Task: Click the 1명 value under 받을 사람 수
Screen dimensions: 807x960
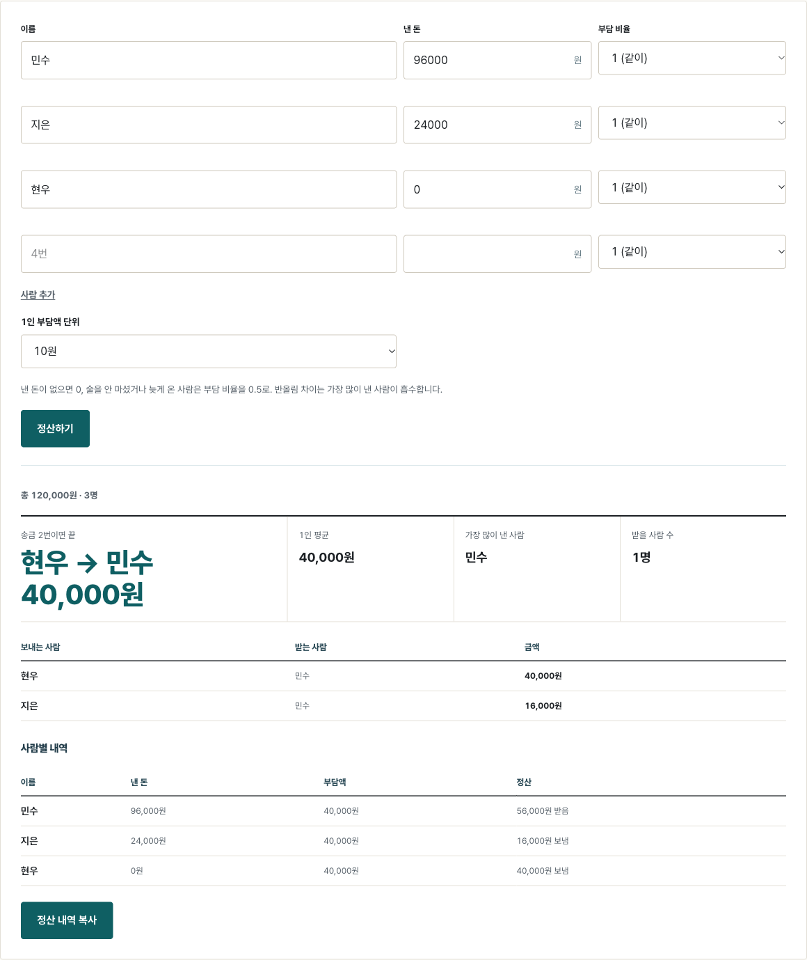Action: point(641,557)
